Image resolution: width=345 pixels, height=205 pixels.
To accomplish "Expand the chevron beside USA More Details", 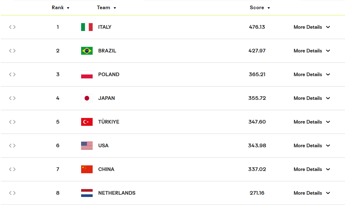I will coord(328,146).
